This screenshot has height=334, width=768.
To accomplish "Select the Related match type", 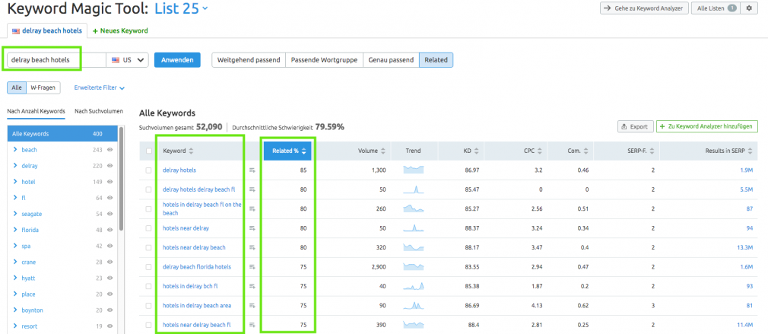I will coord(436,60).
